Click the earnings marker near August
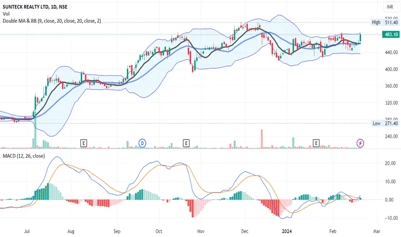Screen dimensions: 401x237 (x=83, y=143)
